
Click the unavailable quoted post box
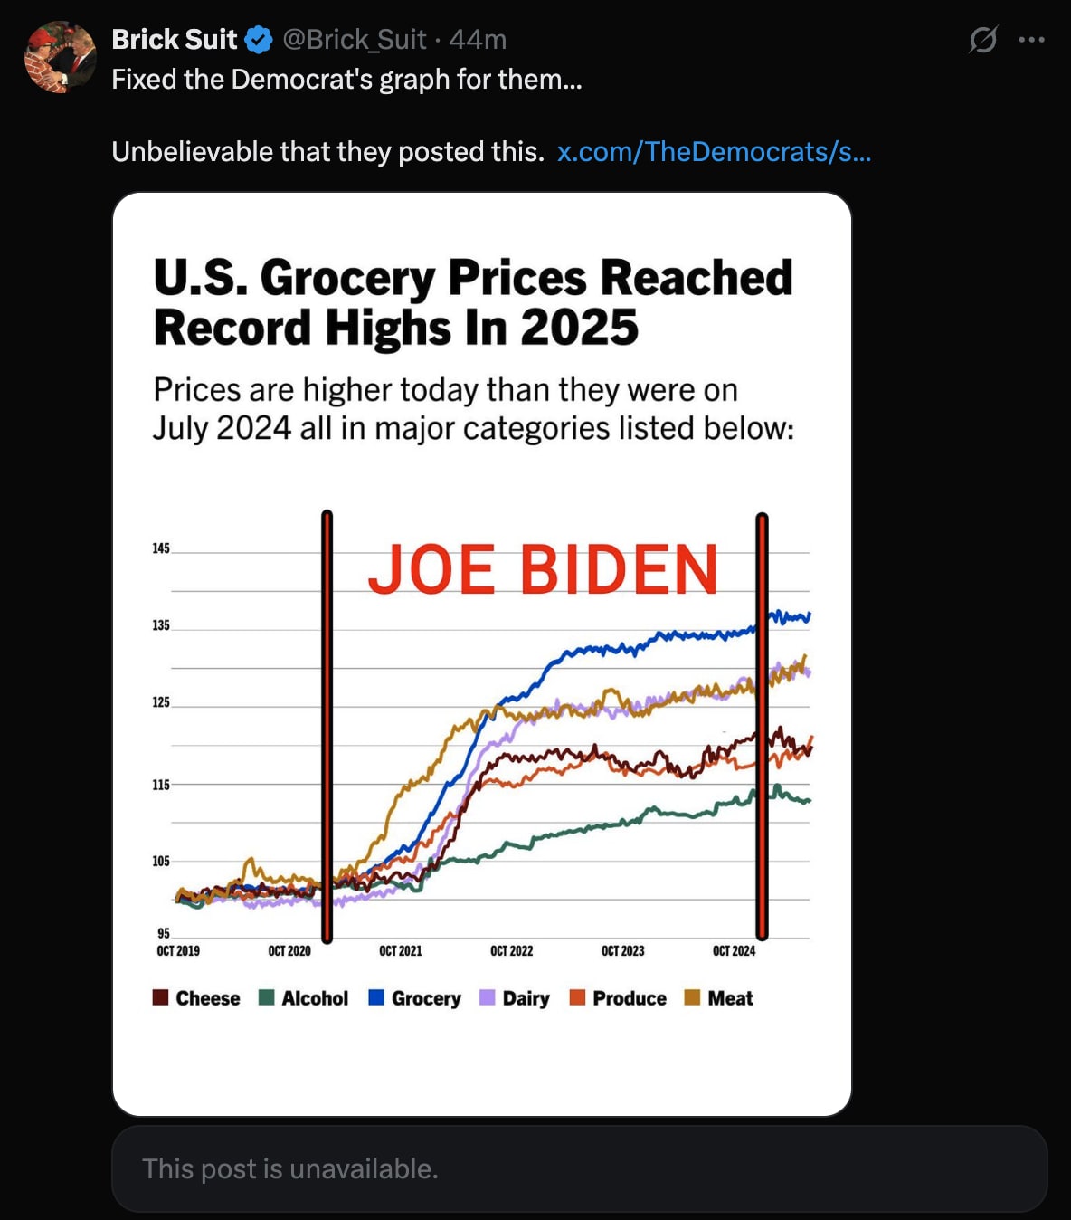click(x=579, y=1168)
